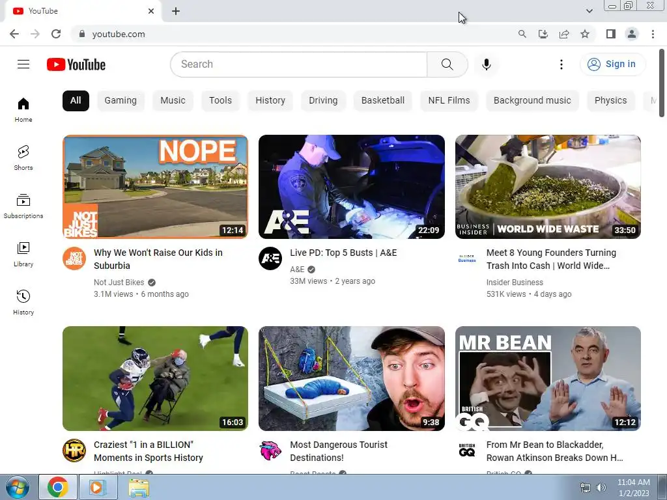Select the Basketball filter chip
The height and width of the screenshot is (500, 667).
point(383,101)
